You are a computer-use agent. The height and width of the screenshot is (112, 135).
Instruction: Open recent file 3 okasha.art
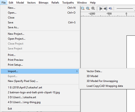pos(40,97)
